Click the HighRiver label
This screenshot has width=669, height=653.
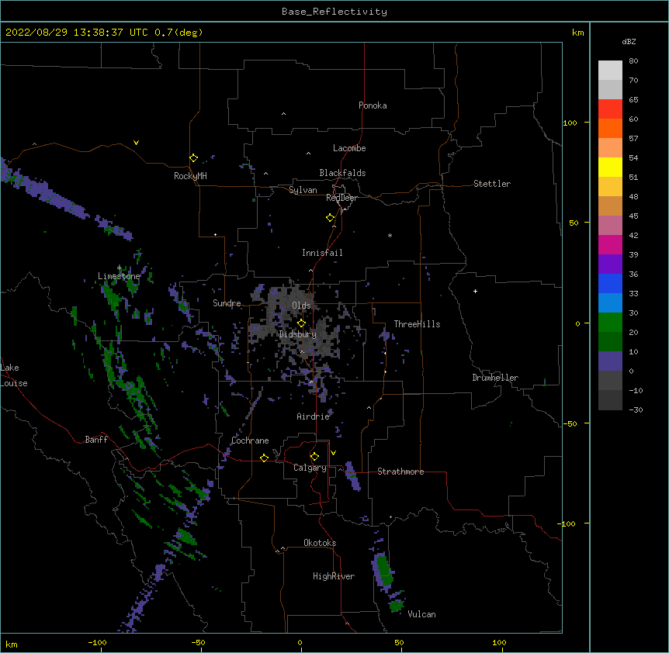point(334,576)
